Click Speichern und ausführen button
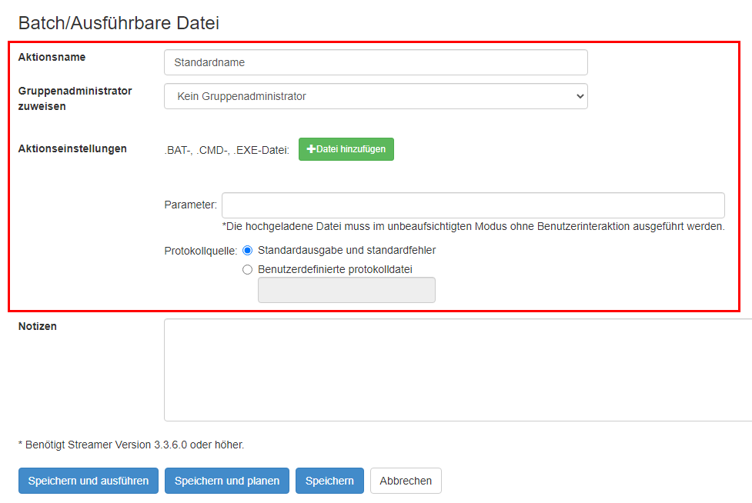 [89, 481]
